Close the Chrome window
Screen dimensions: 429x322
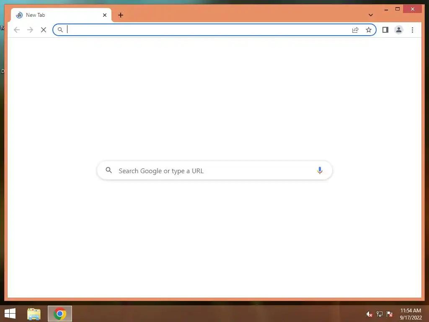tap(413, 9)
